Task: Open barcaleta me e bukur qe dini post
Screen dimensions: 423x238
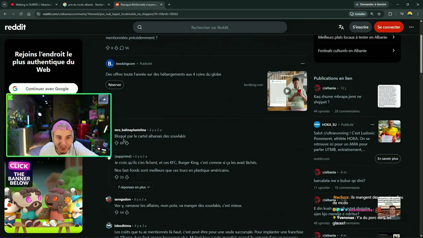Action: [339, 181]
